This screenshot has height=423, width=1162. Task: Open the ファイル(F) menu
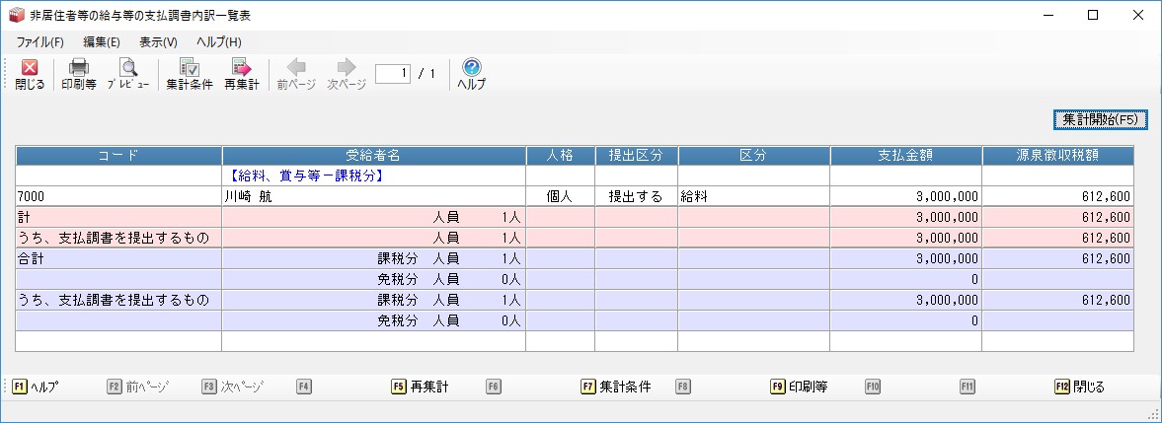[39, 42]
